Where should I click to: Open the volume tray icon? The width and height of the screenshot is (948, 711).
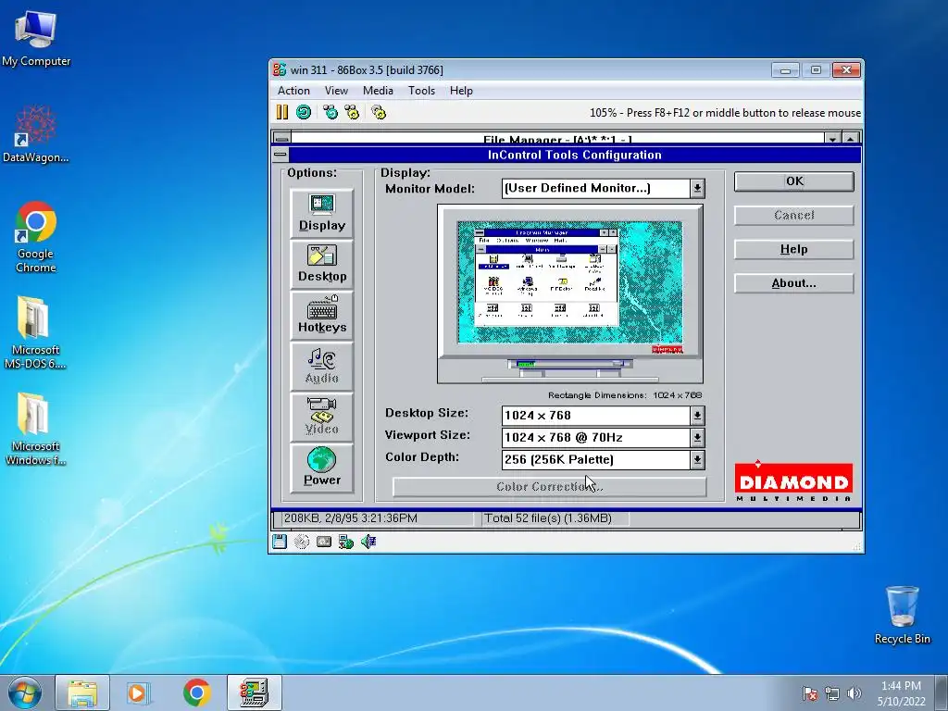(854, 693)
